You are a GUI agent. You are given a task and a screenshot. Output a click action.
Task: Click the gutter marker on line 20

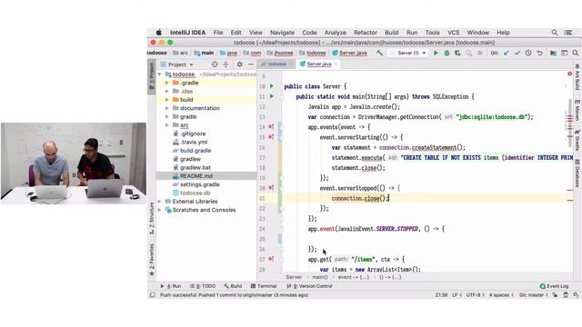[x=271, y=188]
